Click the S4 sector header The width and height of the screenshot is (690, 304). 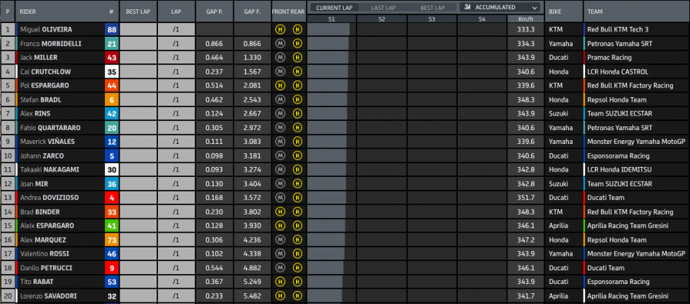coord(482,19)
